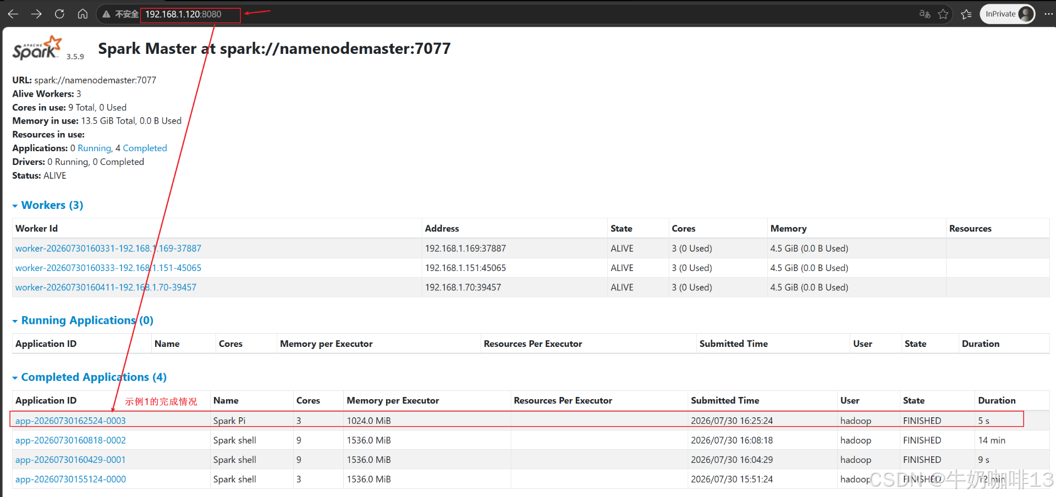
Task: Go to the browser Home icon
Action: click(82, 14)
